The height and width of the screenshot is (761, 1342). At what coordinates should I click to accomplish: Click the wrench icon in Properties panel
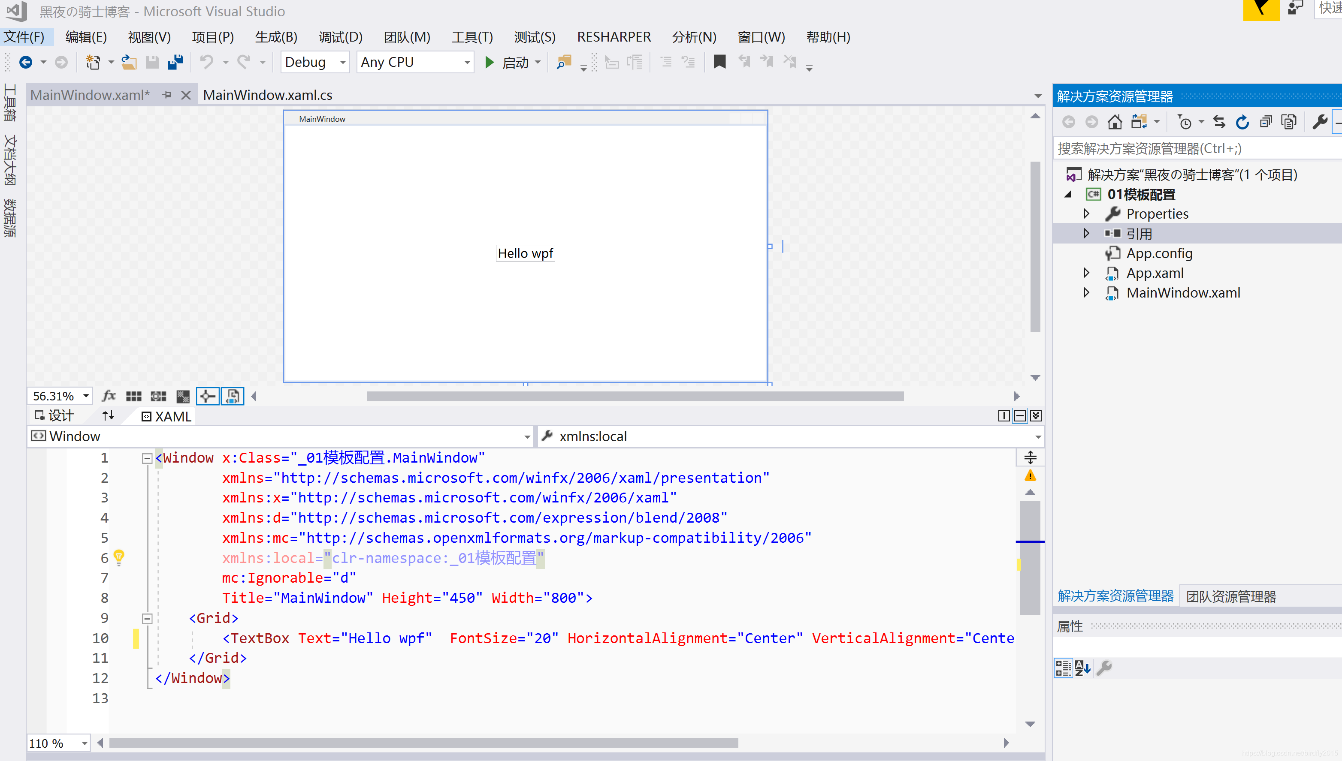pyautogui.click(x=1103, y=668)
